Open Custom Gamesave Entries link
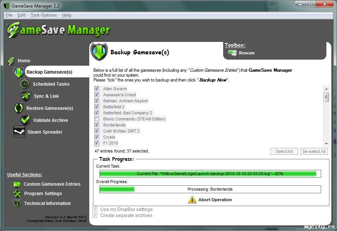 coord(52,184)
